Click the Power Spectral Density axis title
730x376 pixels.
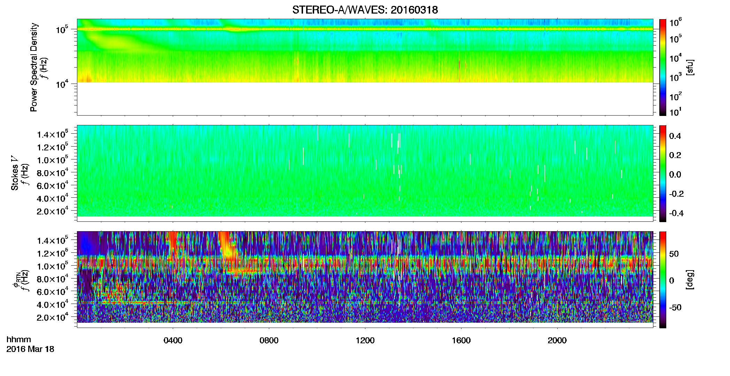click(x=34, y=67)
